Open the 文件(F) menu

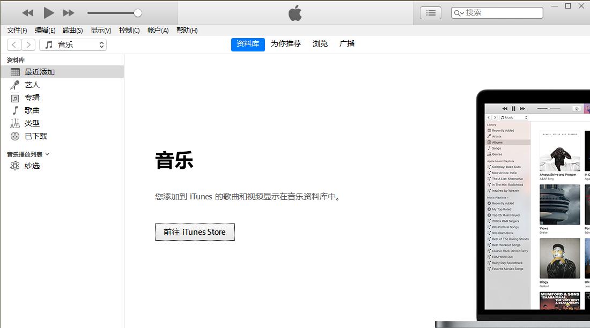(x=17, y=30)
